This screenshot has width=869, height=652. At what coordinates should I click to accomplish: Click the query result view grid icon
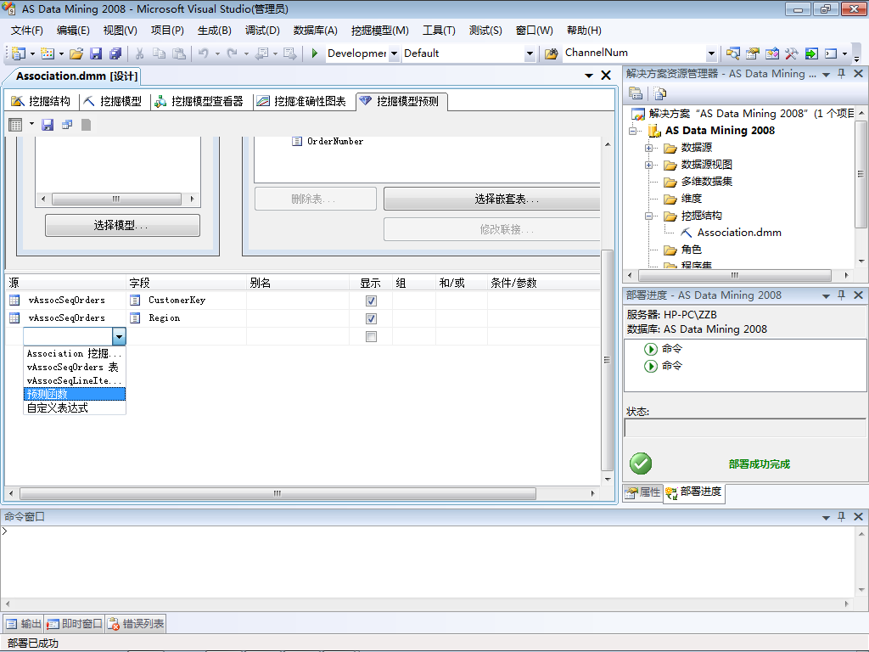click(x=15, y=125)
